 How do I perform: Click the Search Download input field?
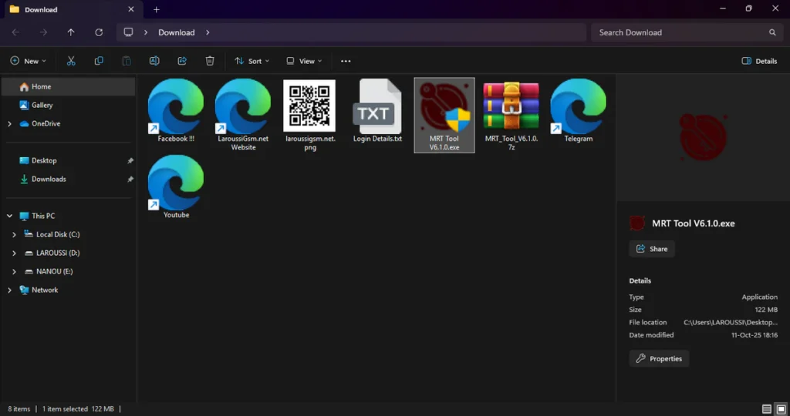tap(679, 32)
